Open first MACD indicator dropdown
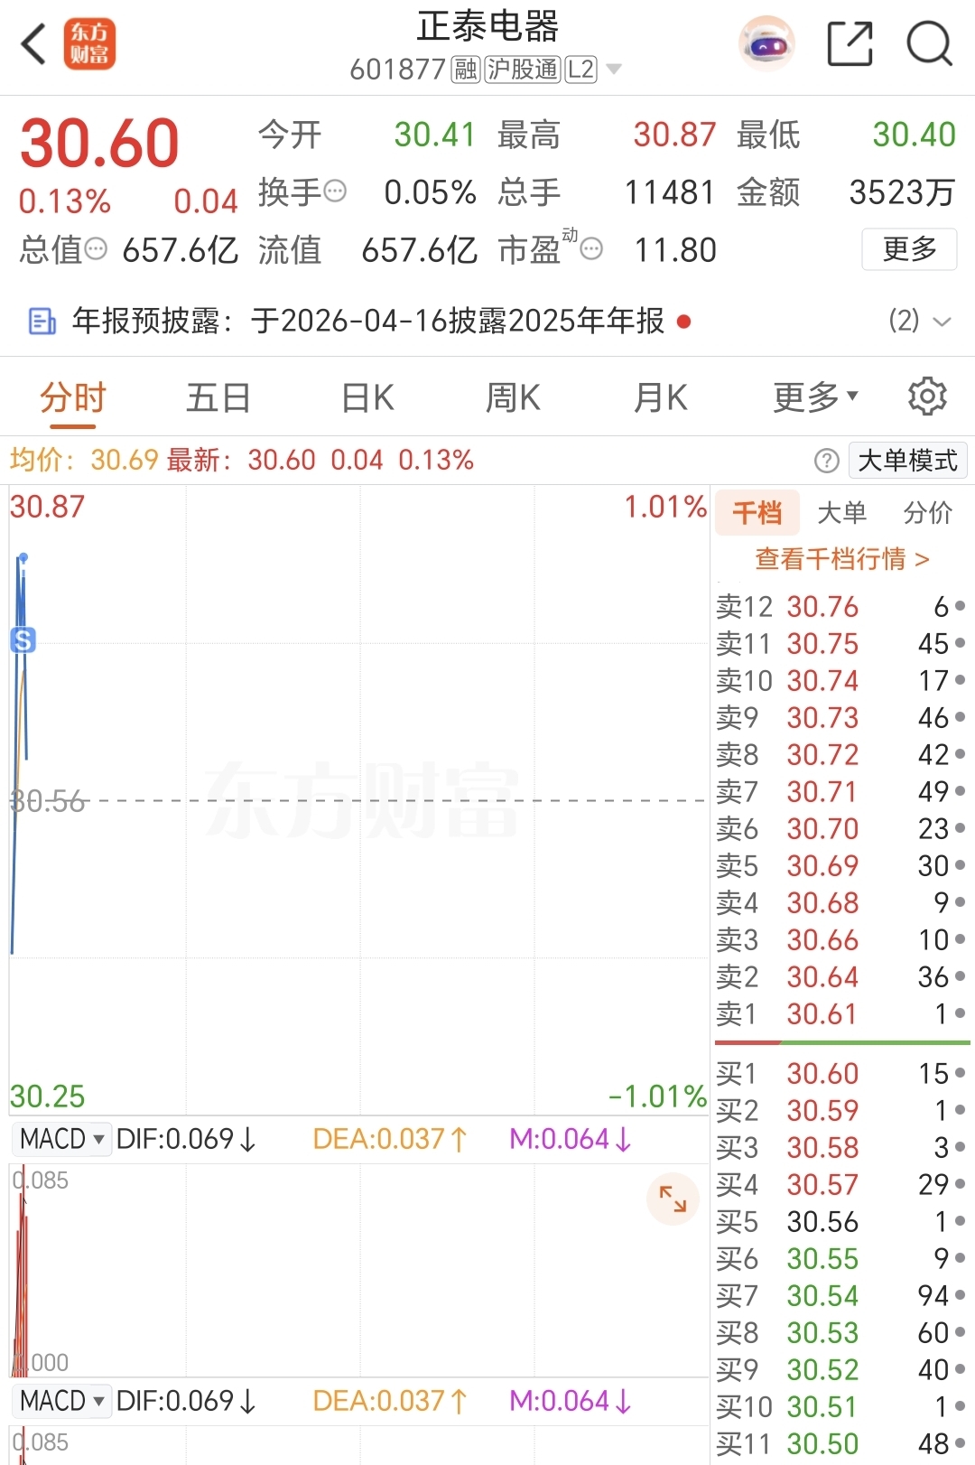Viewport: 975px width, 1465px height. click(x=62, y=1139)
